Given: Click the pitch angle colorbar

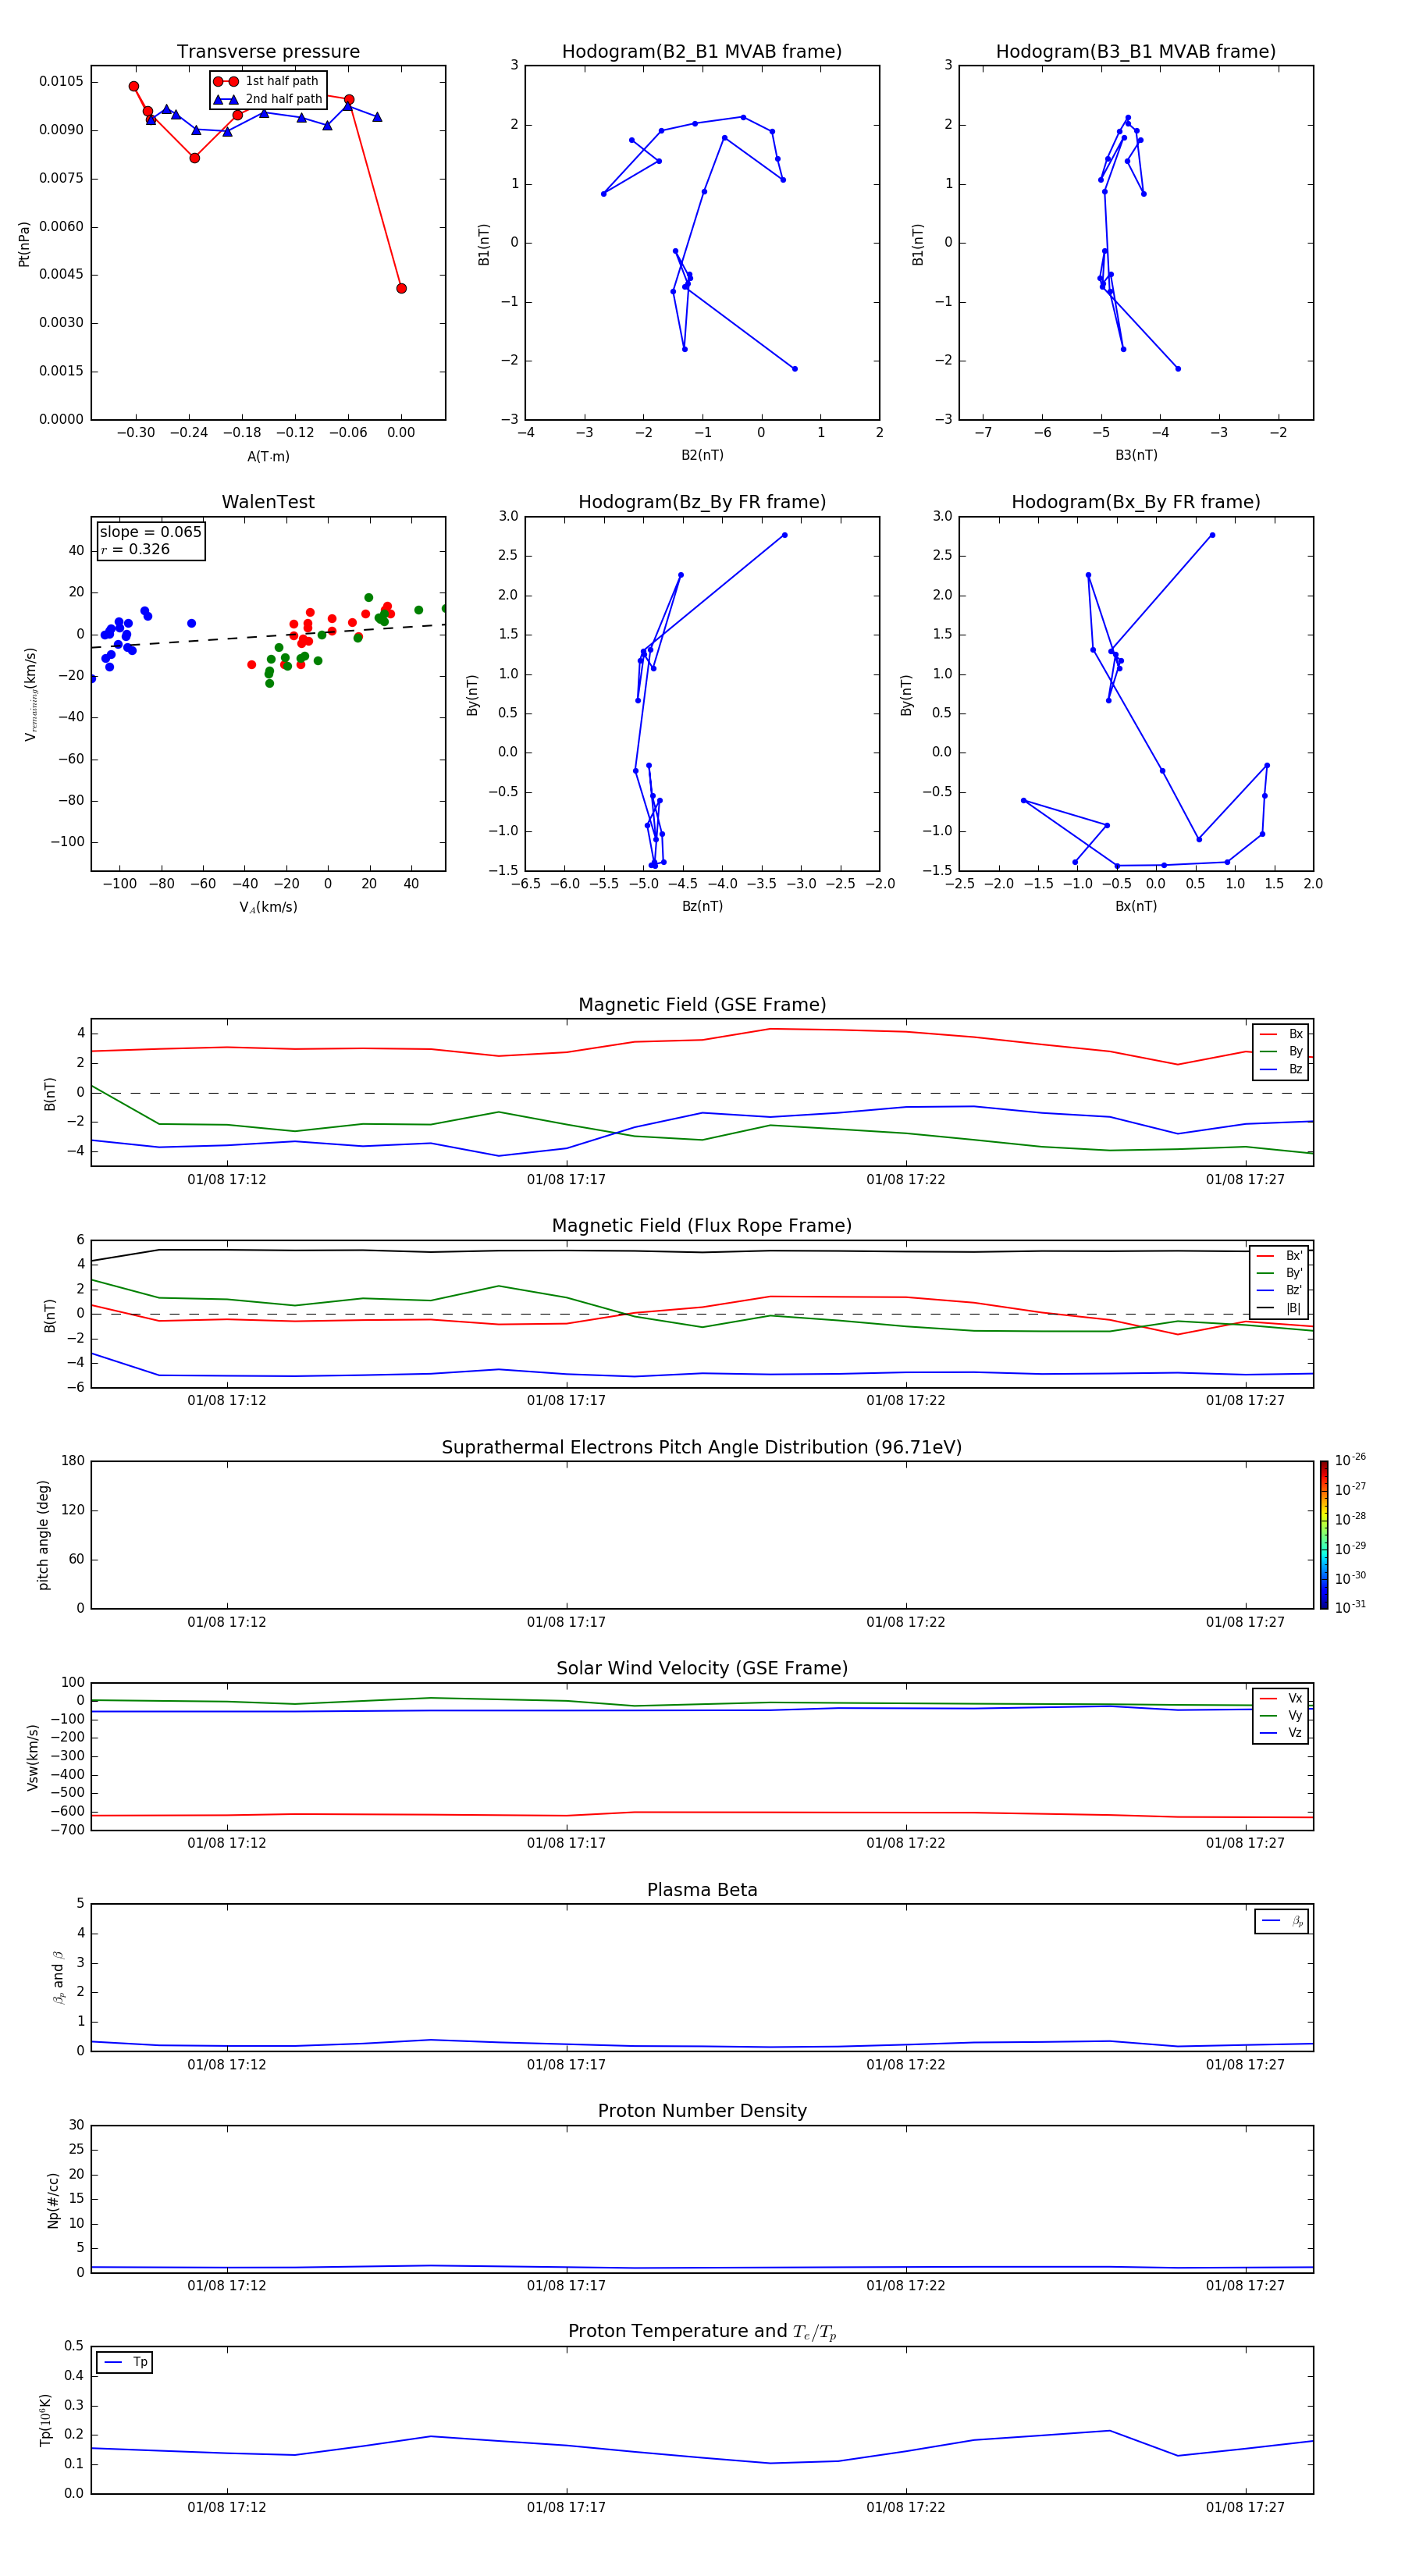Looking at the screenshot, I should click(x=1324, y=1535).
